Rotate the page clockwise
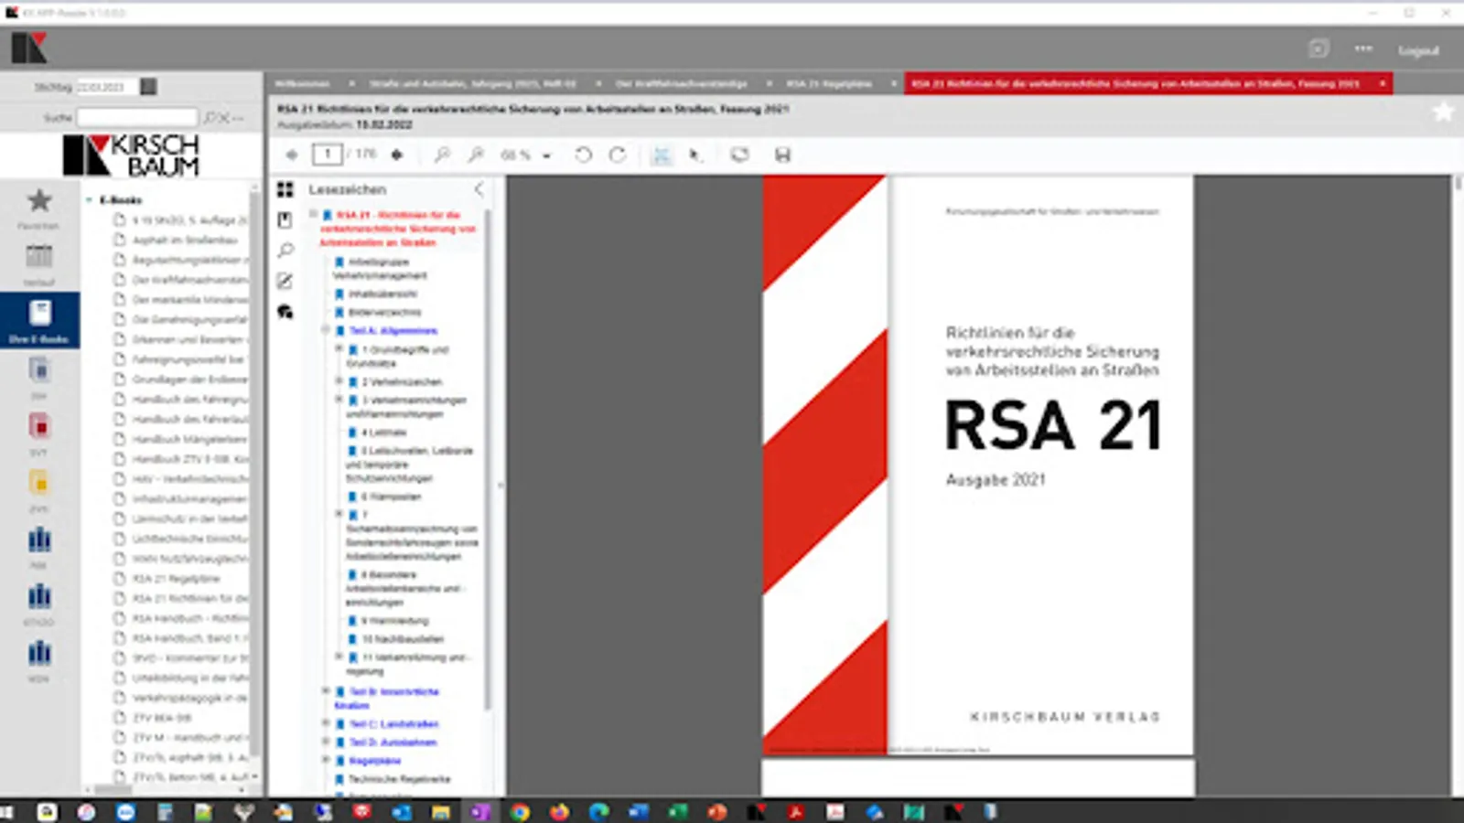 click(618, 155)
